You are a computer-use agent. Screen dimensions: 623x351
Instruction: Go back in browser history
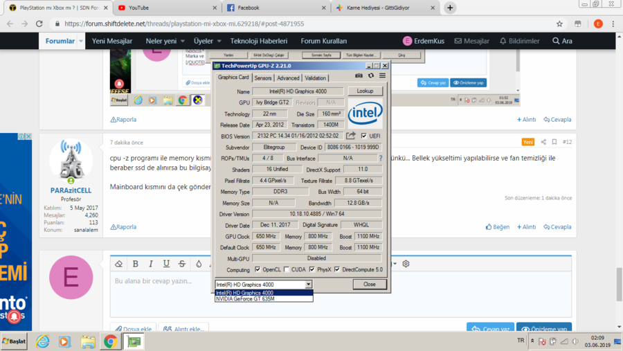pyautogui.click(x=10, y=24)
